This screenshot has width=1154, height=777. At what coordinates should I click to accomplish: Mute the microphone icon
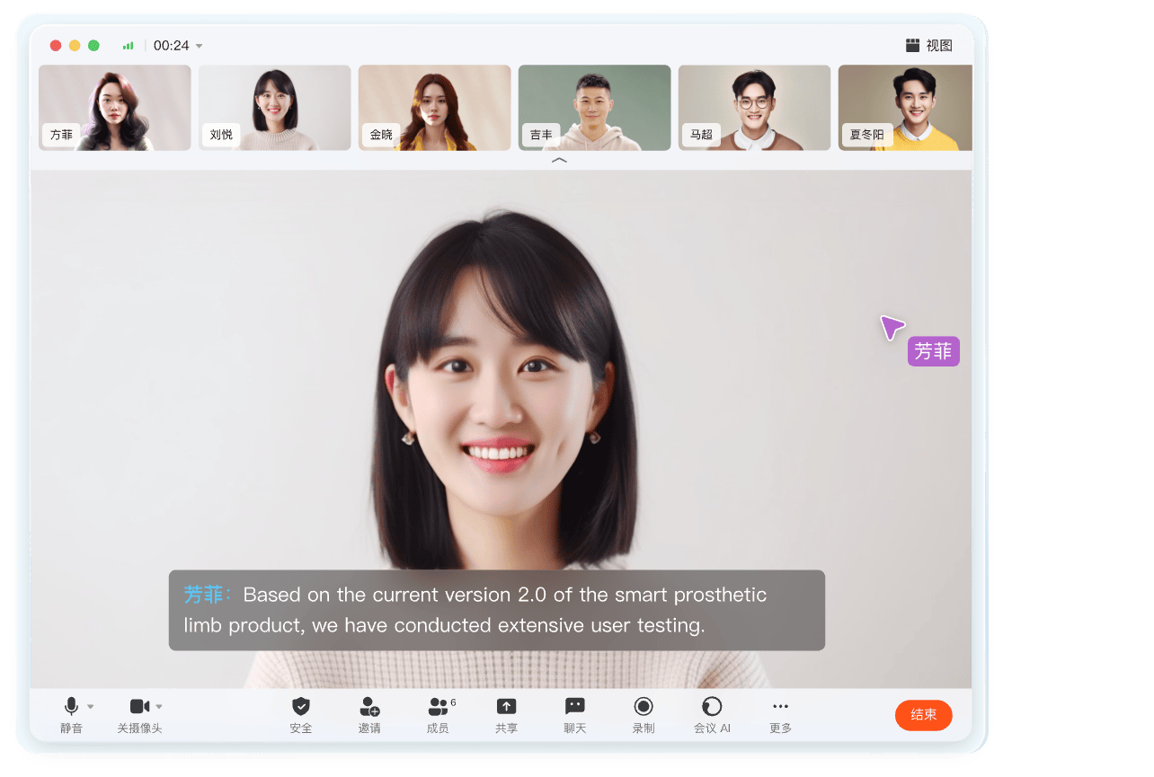pyautogui.click(x=71, y=706)
